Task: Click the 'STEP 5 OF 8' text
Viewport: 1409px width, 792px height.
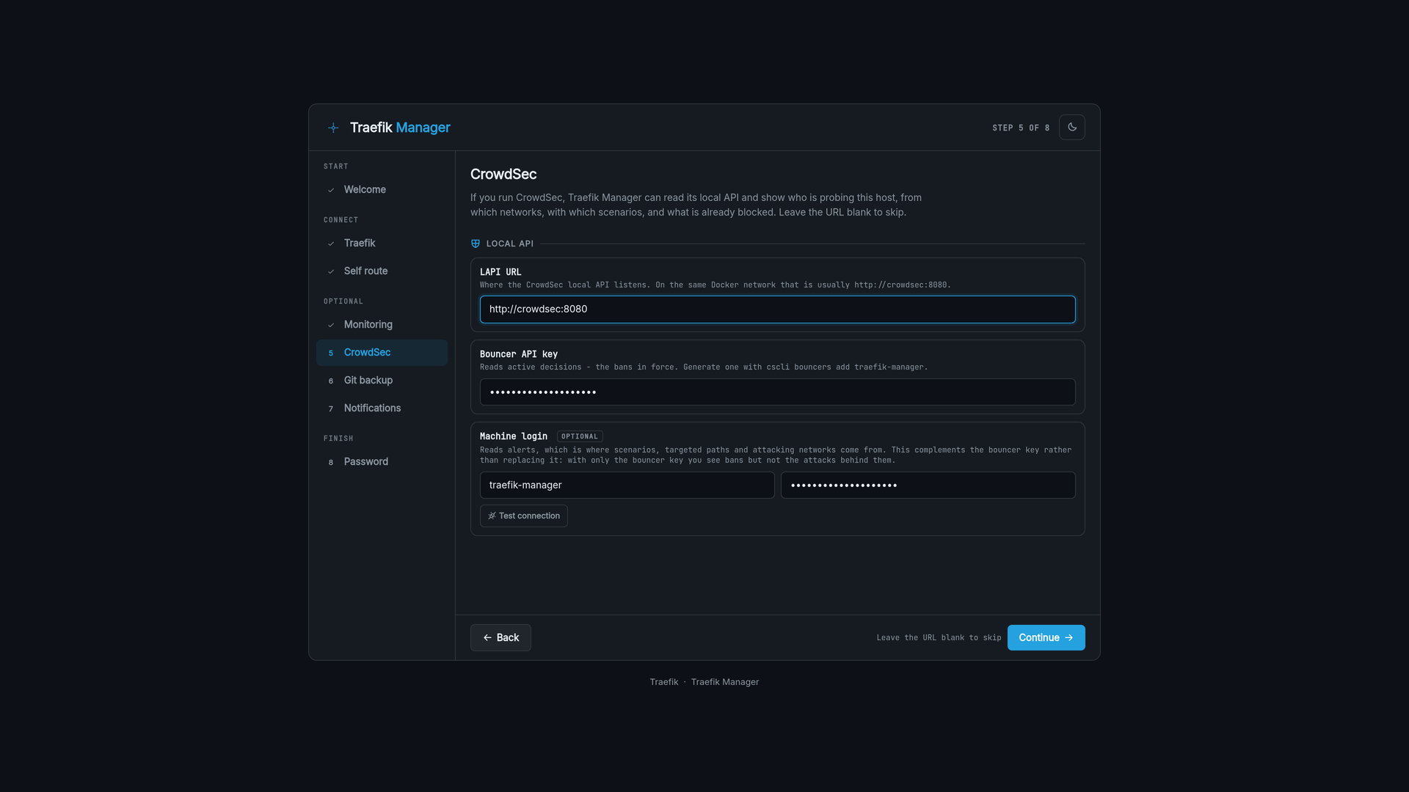Action: coord(1021,128)
